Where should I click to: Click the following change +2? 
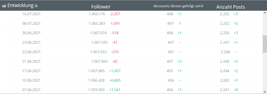180,61
